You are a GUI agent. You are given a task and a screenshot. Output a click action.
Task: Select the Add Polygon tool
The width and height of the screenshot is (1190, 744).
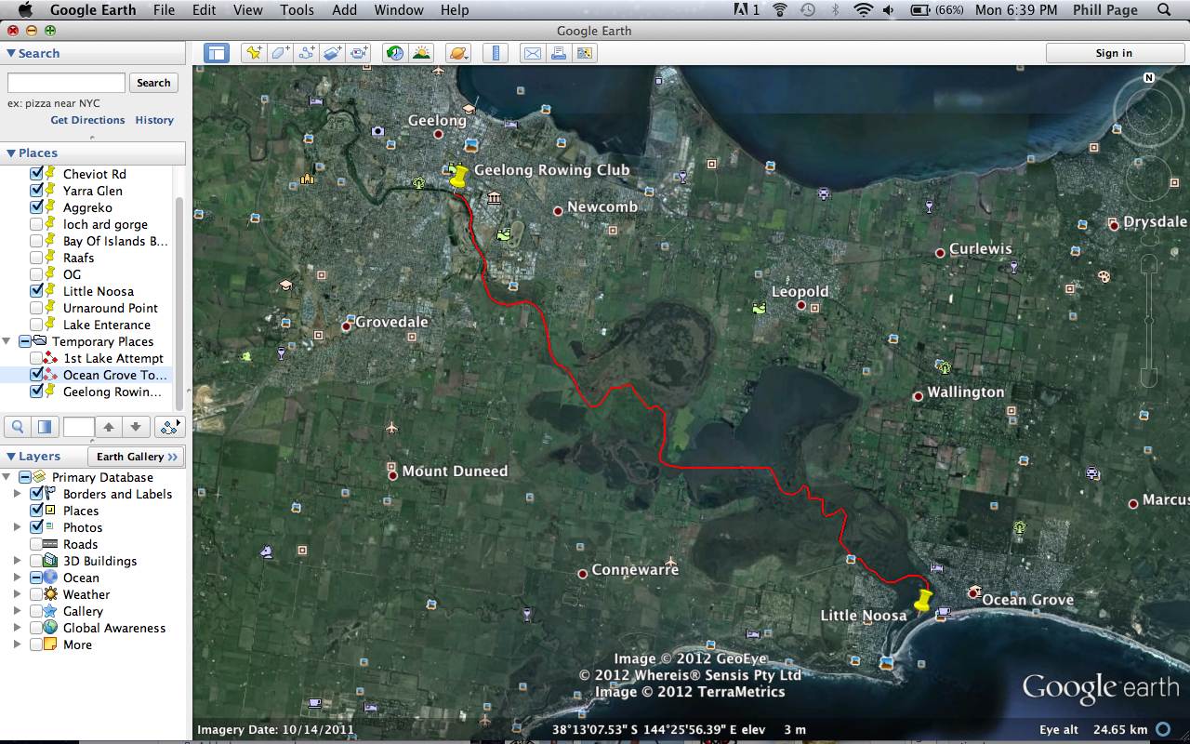coord(280,53)
